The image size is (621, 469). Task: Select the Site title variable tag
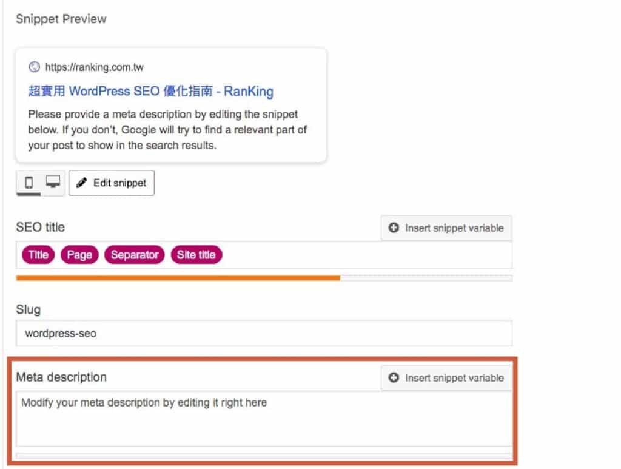click(196, 255)
